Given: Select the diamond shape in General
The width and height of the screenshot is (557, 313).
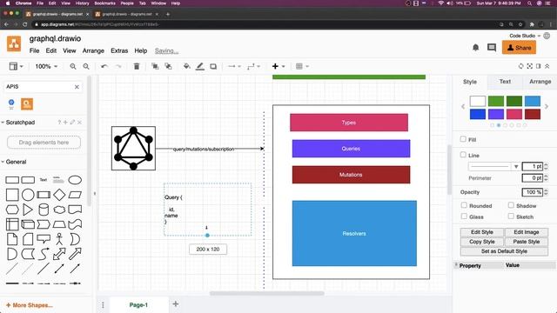Looking at the screenshot, I should click(x=59, y=195).
